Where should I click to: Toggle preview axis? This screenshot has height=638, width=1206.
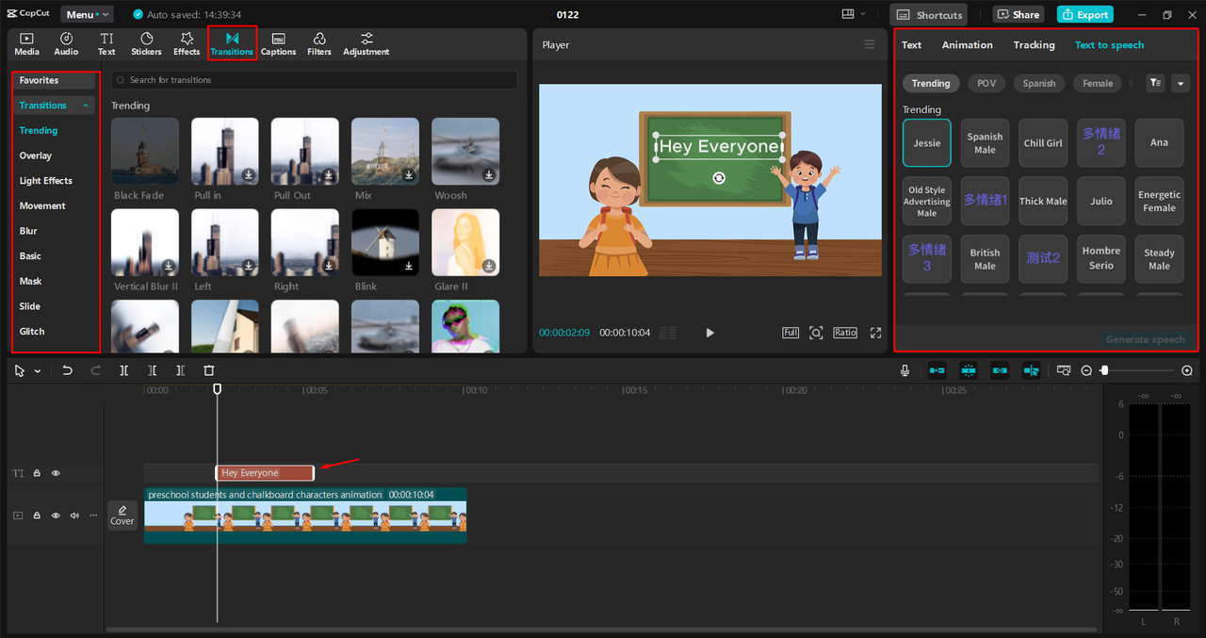tap(1032, 370)
